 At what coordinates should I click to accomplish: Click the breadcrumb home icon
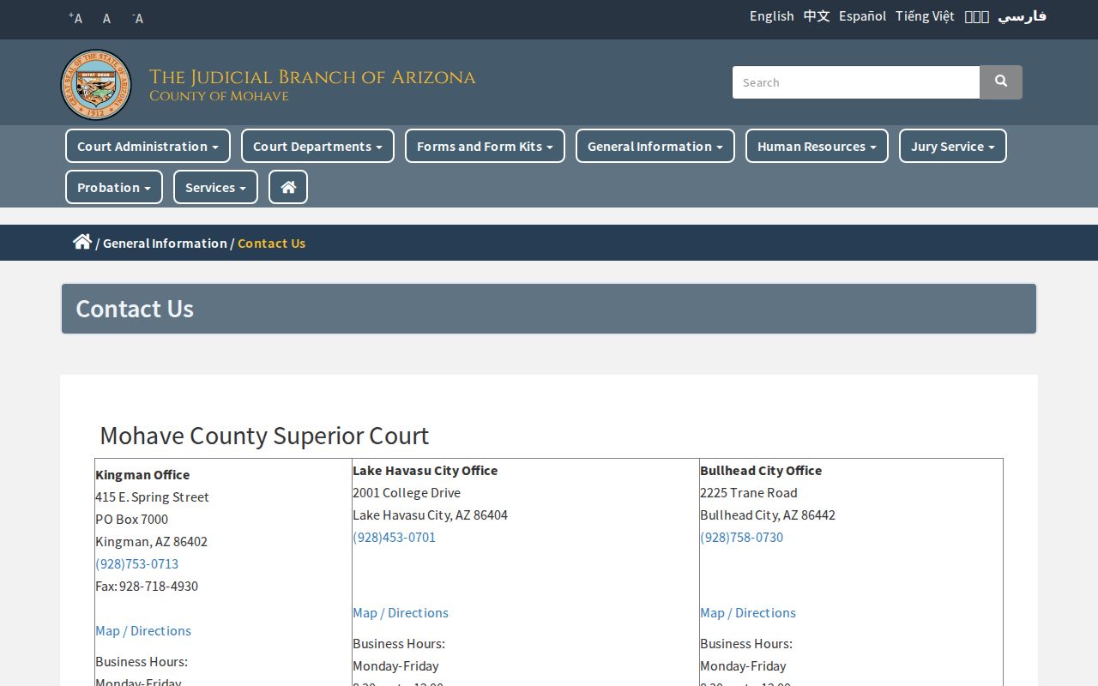[x=82, y=242]
